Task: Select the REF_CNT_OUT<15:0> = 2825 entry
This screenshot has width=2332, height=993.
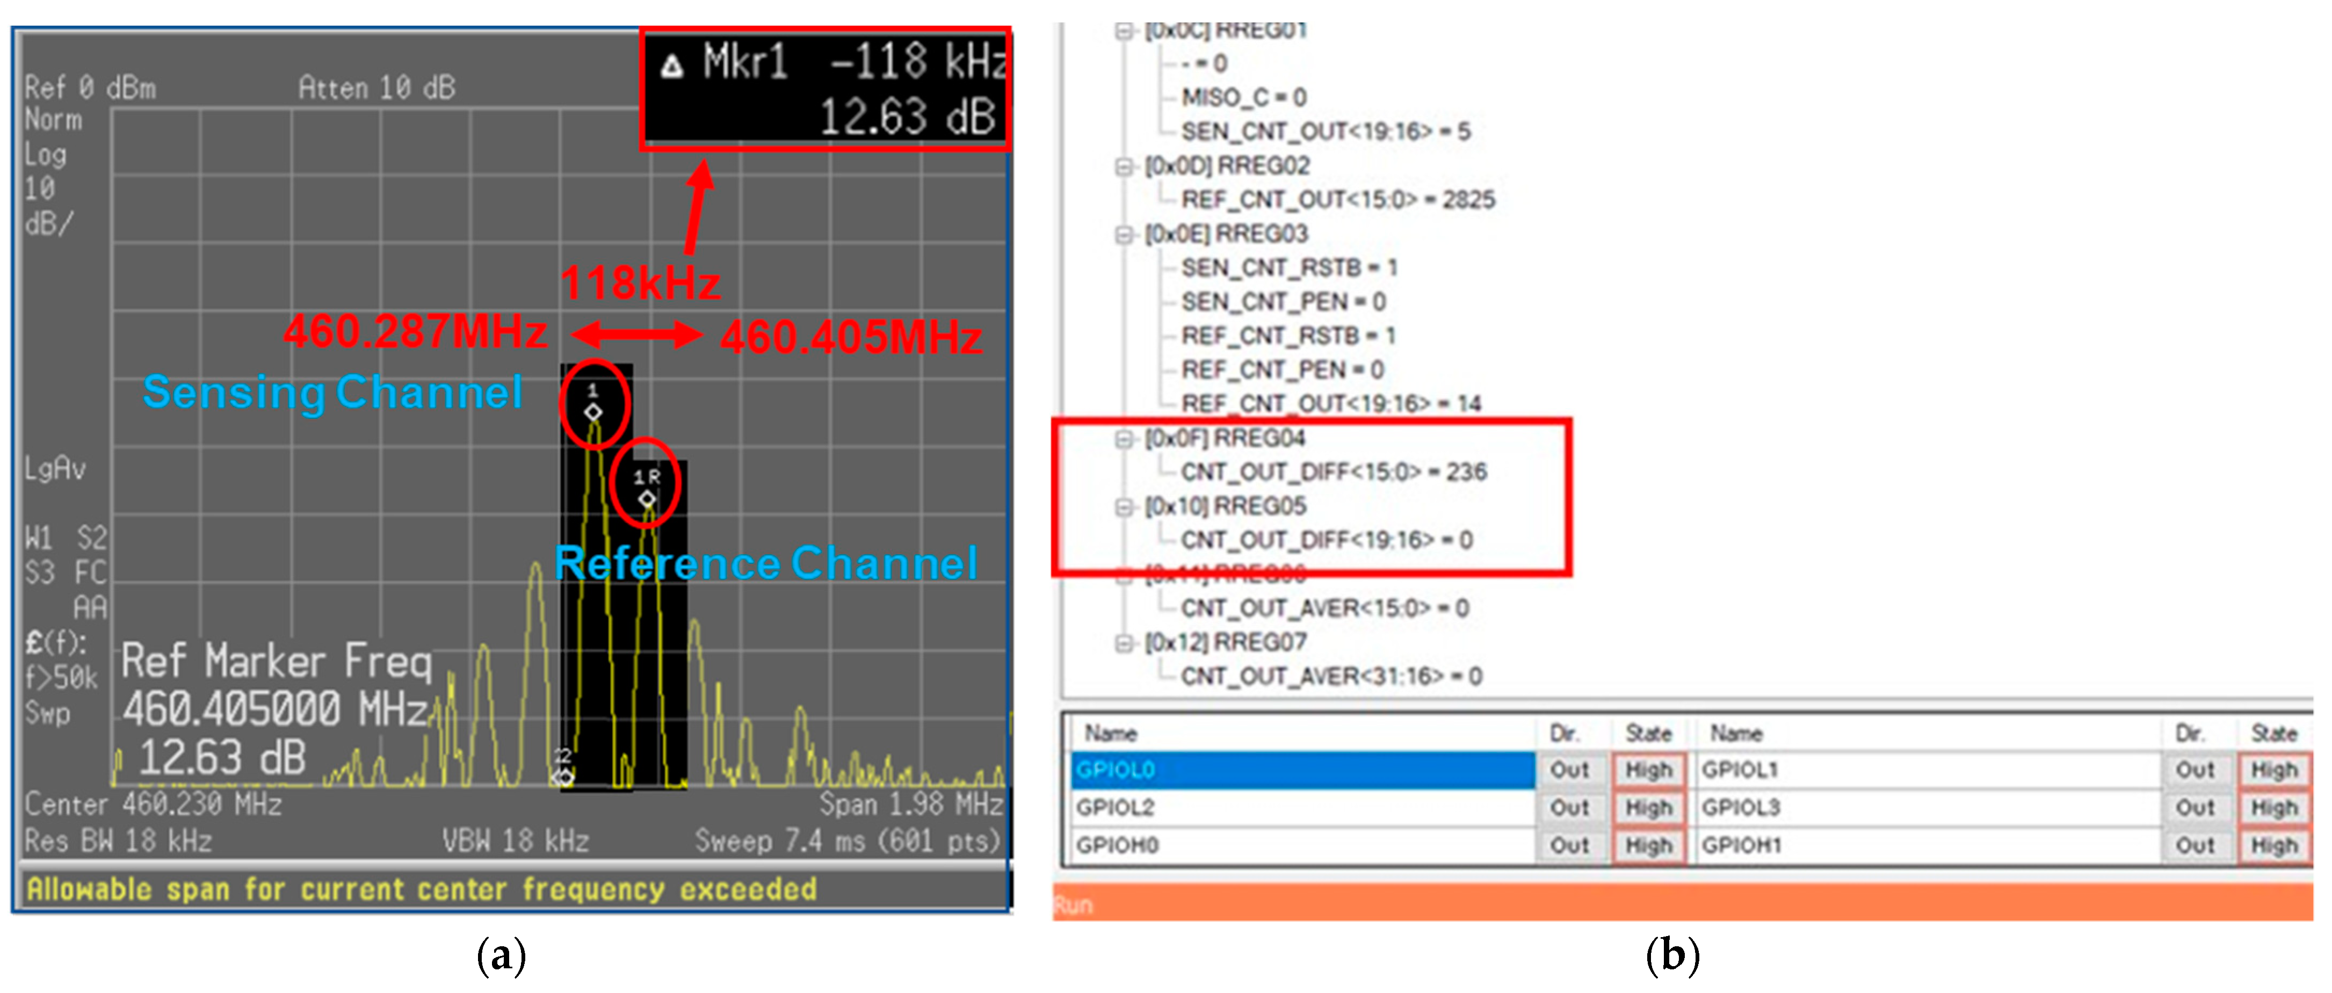Action: 1337,199
